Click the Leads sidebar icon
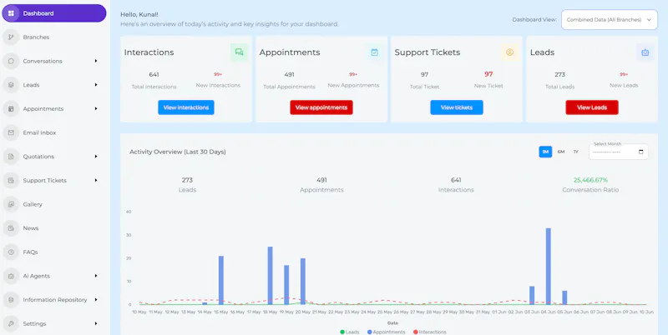668x335 pixels. pos(11,85)
